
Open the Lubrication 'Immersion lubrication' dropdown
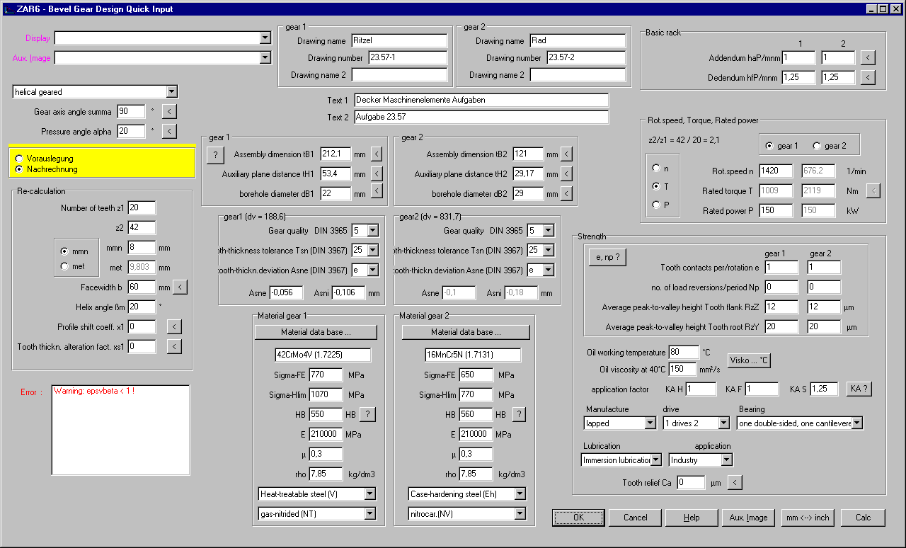[x=656, y=459]
